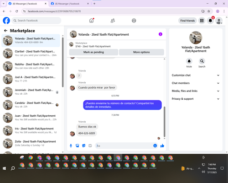This screenshot has width=228, height=183.
Task: Open the Windows Start menu
Action: (4, 168)
